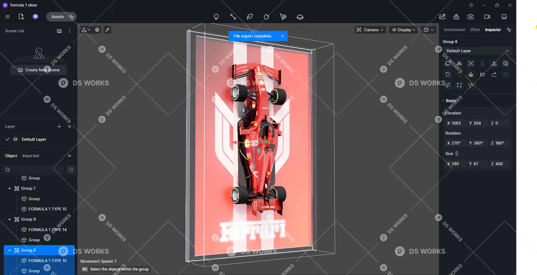Open the hamburger main menu
Image resolution: width=537 pixels, height=275 pixels.
tap(8, 17)
